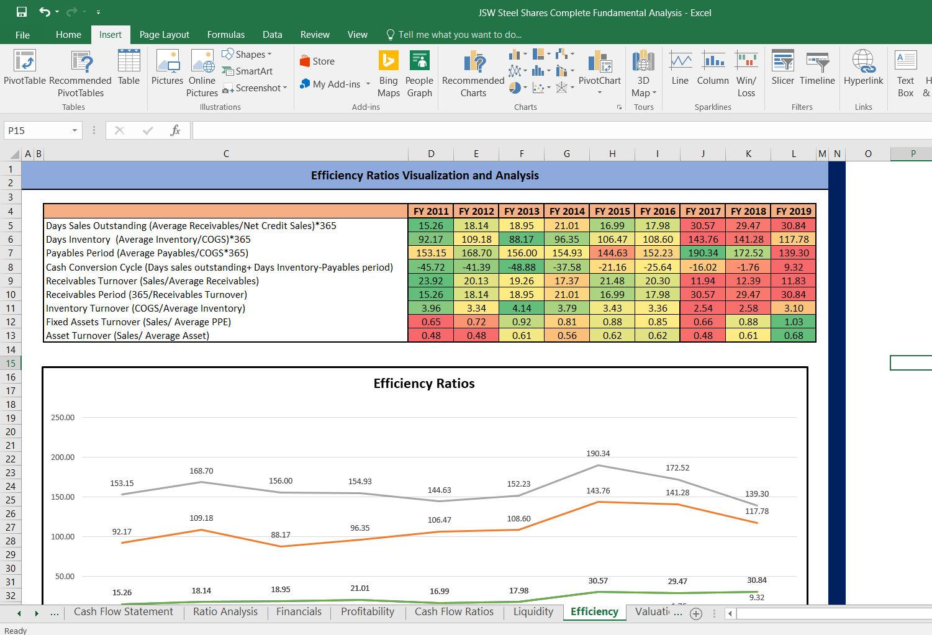
Task: Select the Cash Conversion Cycle row label
Action: [225, 268]
